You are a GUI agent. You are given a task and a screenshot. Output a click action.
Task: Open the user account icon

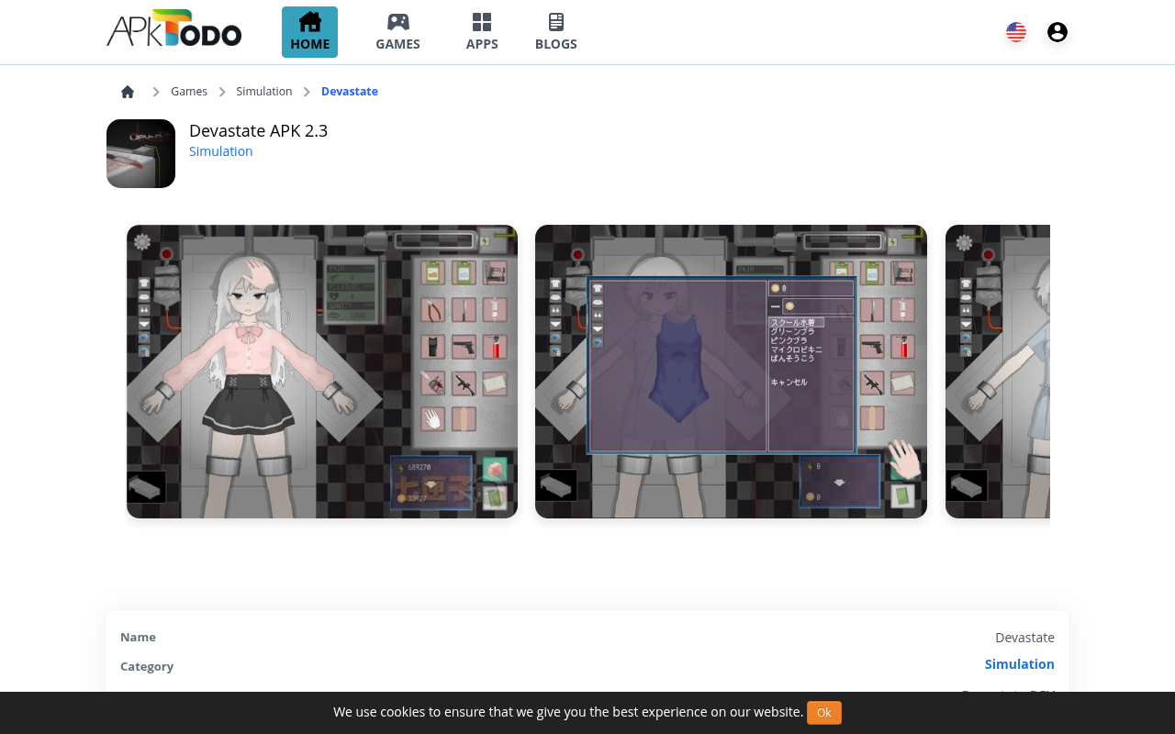click(1057, 32)
